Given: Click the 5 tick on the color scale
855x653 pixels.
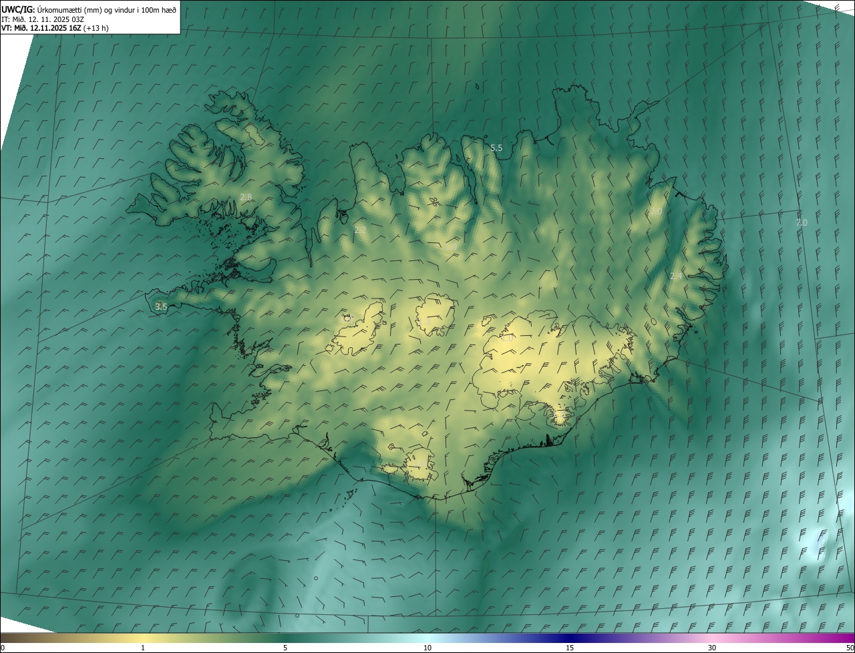Looking at the screenshot, I should 285,648.
